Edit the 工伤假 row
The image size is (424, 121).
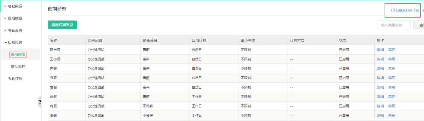380,59
